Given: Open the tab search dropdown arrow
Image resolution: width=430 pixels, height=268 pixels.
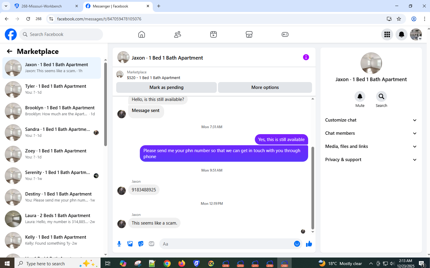Looking at the screenshot, I should pos(6,6).
